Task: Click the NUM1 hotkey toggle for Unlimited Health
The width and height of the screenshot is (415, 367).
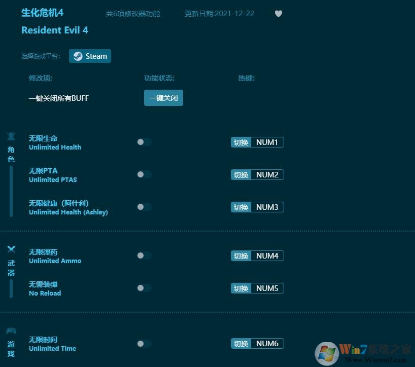Action: [x=257, y=142]
